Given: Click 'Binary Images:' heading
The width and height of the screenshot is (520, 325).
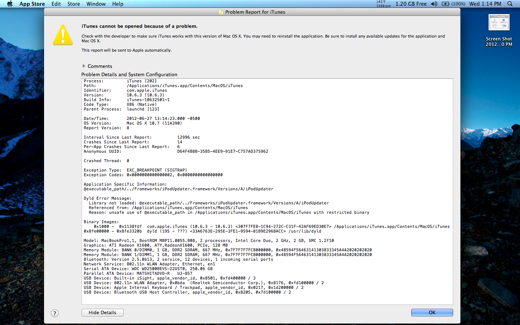Looking at the screenshot, I should pyautogui.click(x=101, y=222).
